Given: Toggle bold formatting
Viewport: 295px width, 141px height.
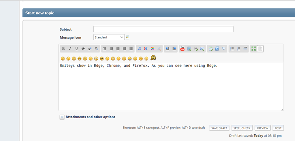Looking at the screenshot, I should (63, 49).
